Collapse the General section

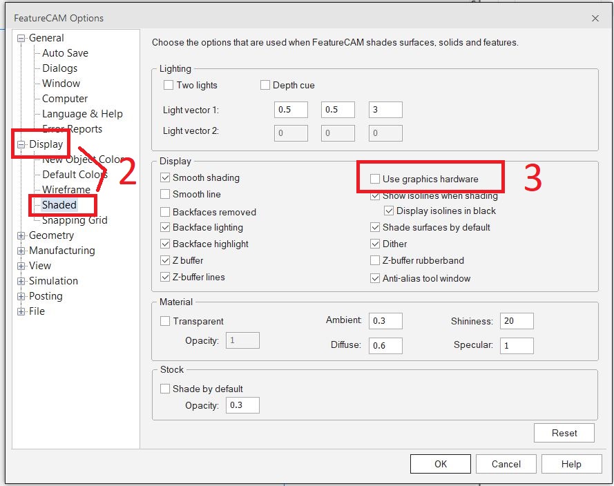pyautogui.click(x=20, y=37)
